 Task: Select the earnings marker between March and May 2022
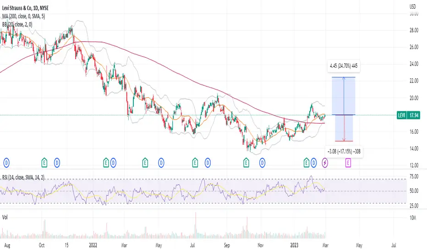pos(145,163)
